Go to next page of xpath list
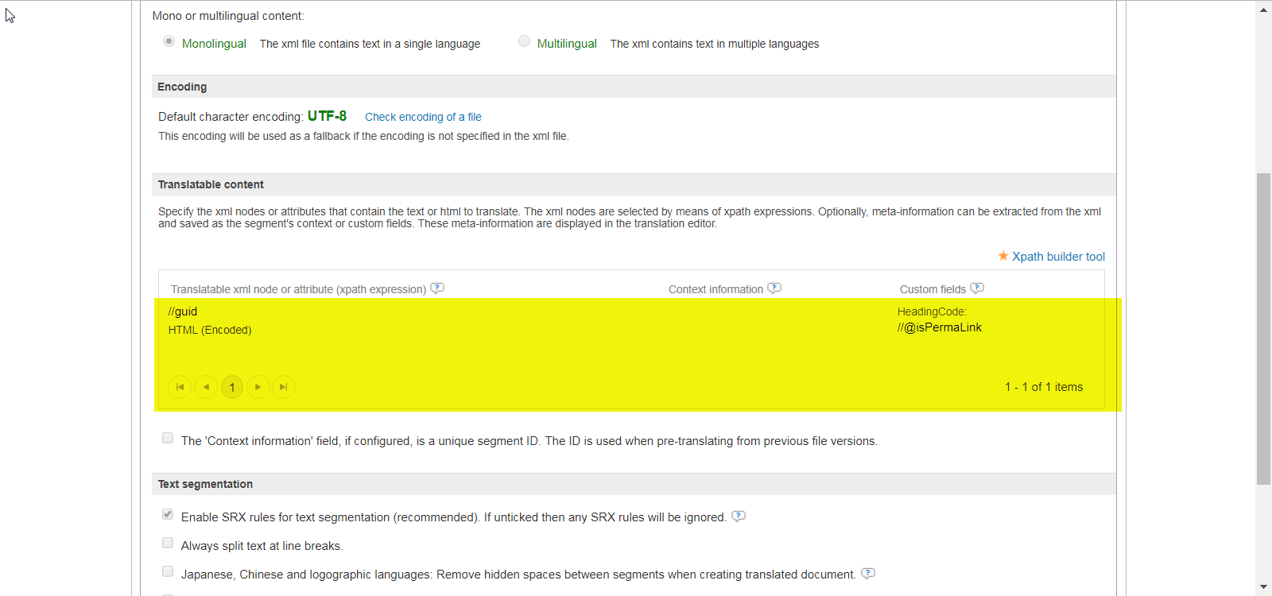Viewport: 1272px width, 596px height. [x=258, y=387]
